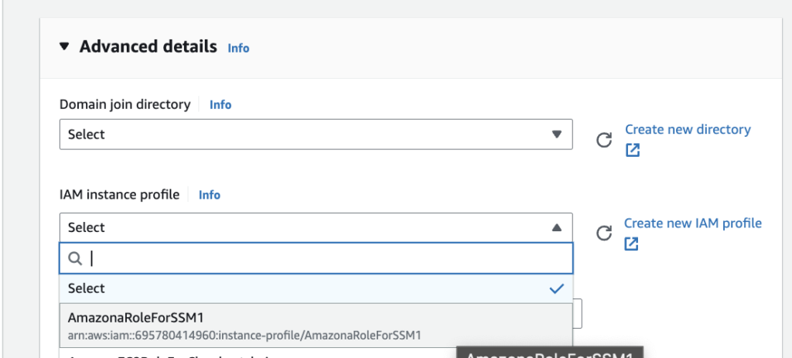Click the Create new directory link

click(x=688, y=130)
